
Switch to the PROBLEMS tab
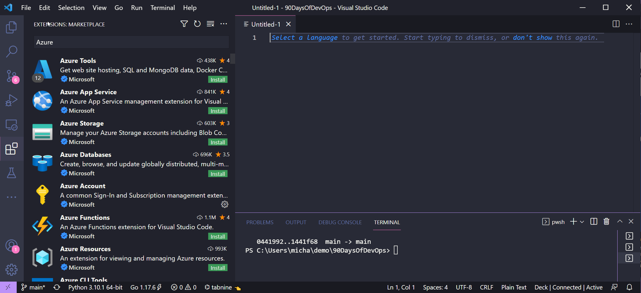coord(259,222)
